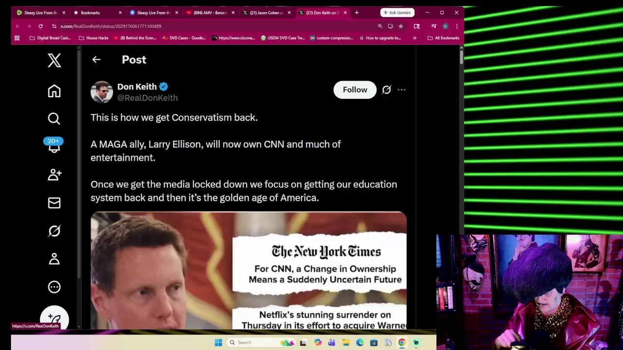The width and height of the screenshot is (623, 350).
Task: Close the Don Keith tab
Action: click(345, 13)
